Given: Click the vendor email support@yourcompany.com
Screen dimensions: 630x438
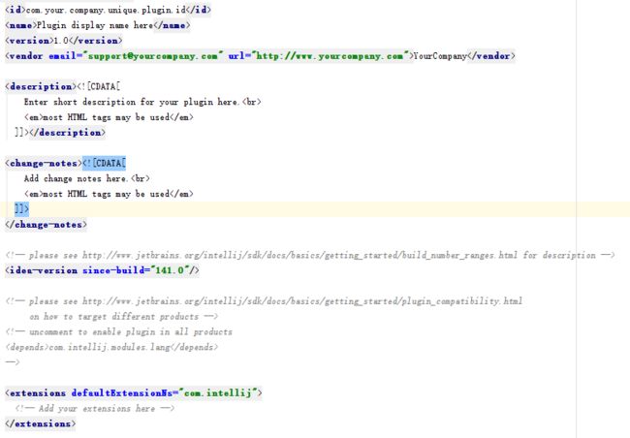Looking at the screenshot, I should tap(153, 56).
